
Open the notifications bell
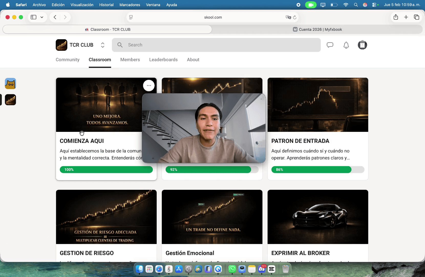pos(346,45)
